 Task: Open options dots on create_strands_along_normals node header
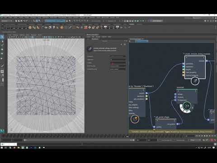[x=204, y=58]
